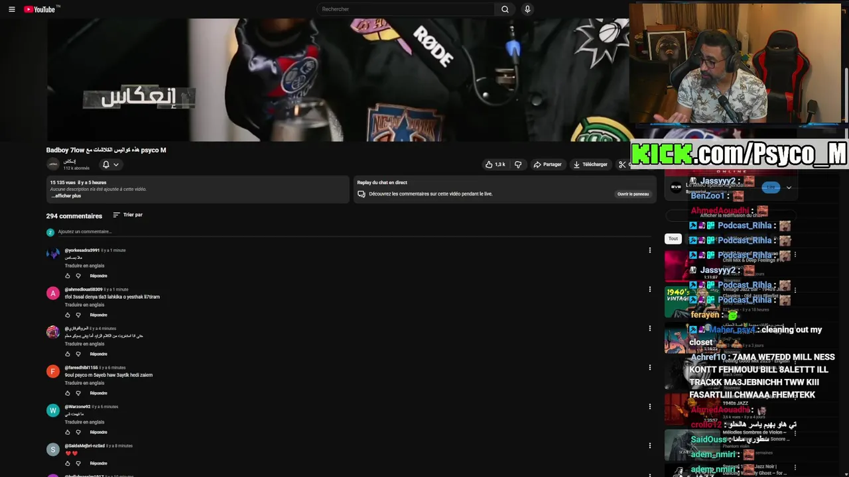
Task: Click the Partager share button
Action: 548,164
